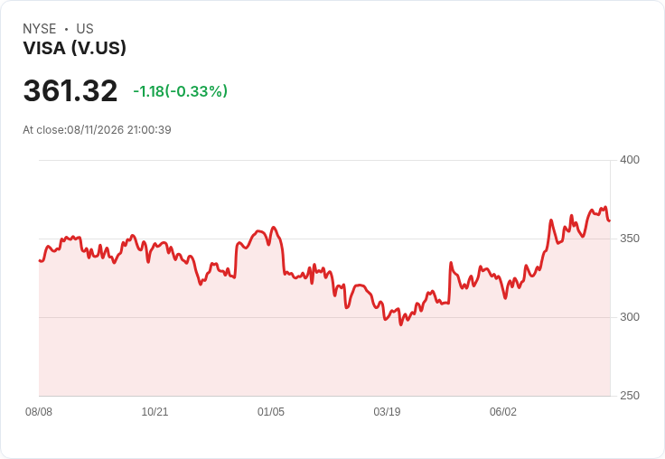Click the At close timestamp text
This screenshot has height=459, width=665.
click(97, 130)
